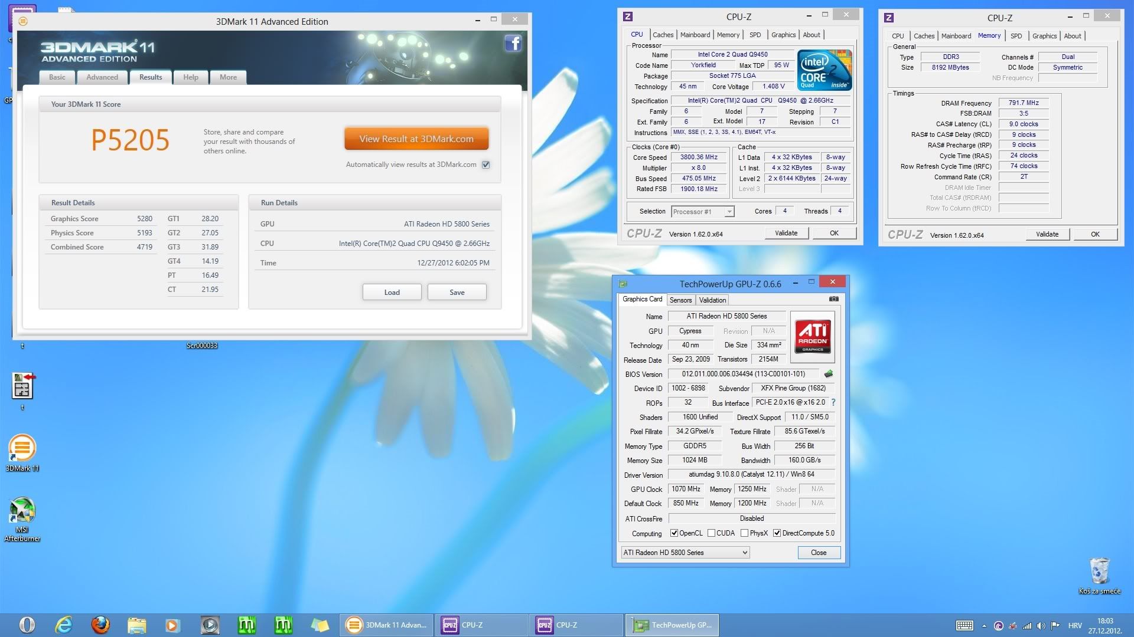Switch to Caches tab in left CPU-Z
Screen dimensions: 1134x637
(663, 35)
